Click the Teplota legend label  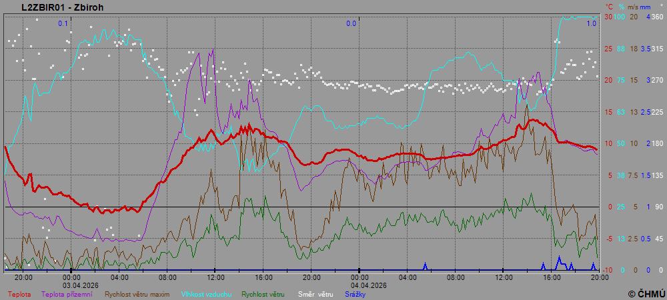pos(19,293)
